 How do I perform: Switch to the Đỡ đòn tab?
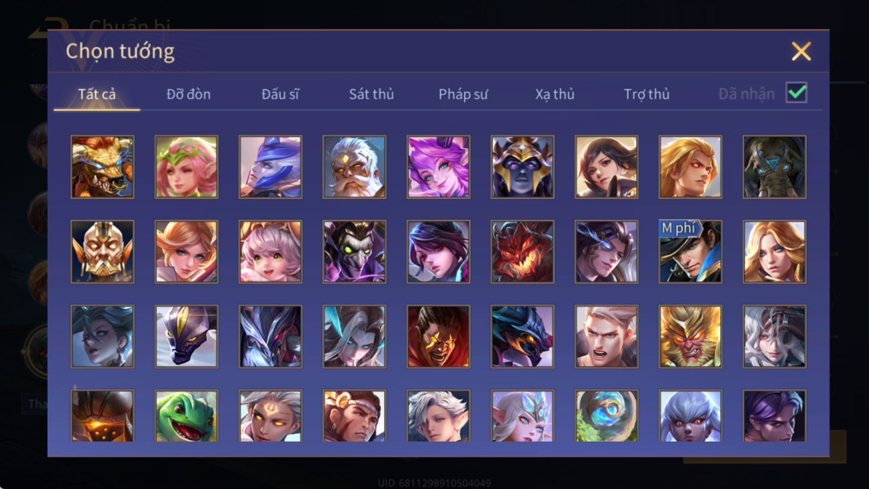coord(188,94)
